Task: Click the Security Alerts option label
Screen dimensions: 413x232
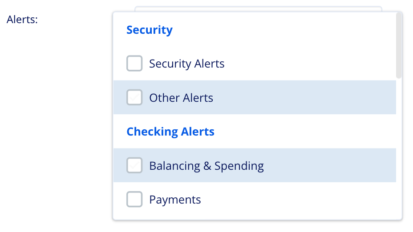Action: click(x=186, y=64)
